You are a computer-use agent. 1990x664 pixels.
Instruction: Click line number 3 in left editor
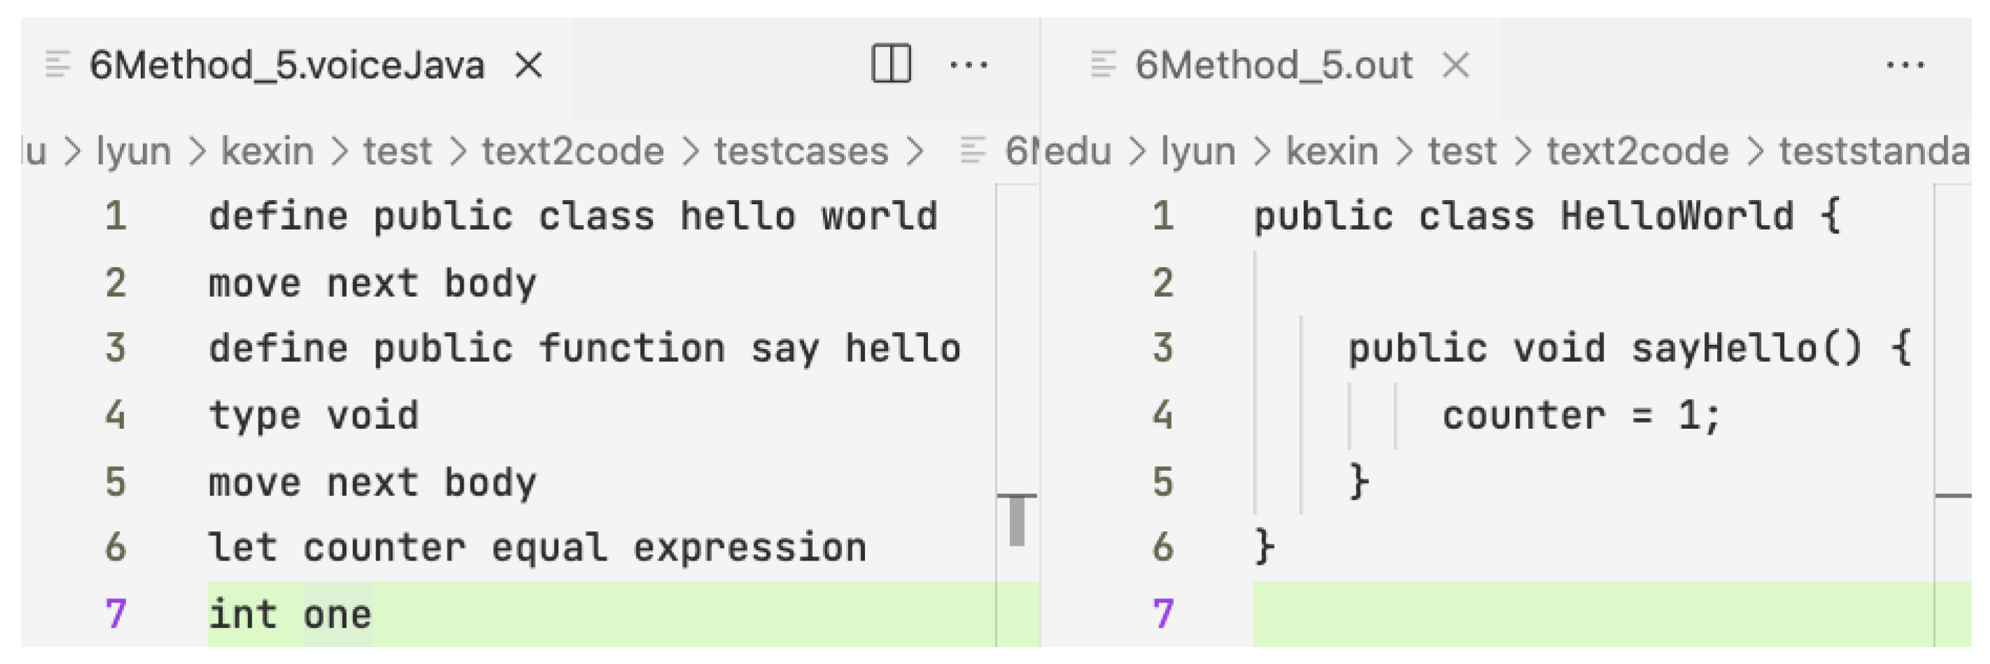(116, 348)
